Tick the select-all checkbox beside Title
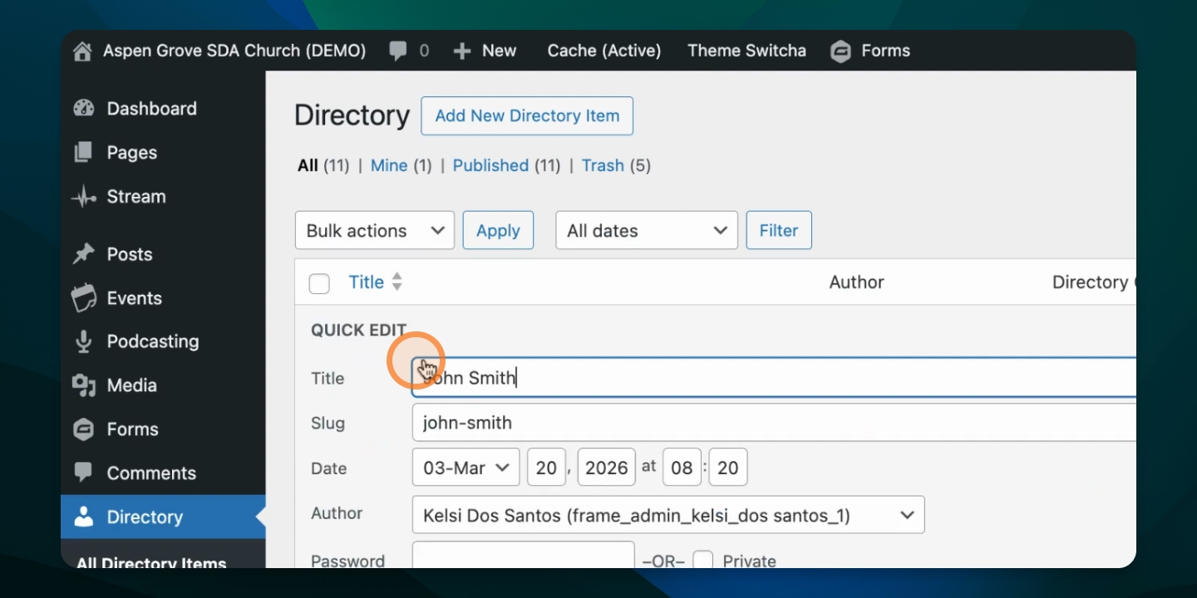The image size is (1197, 598). 319,284
